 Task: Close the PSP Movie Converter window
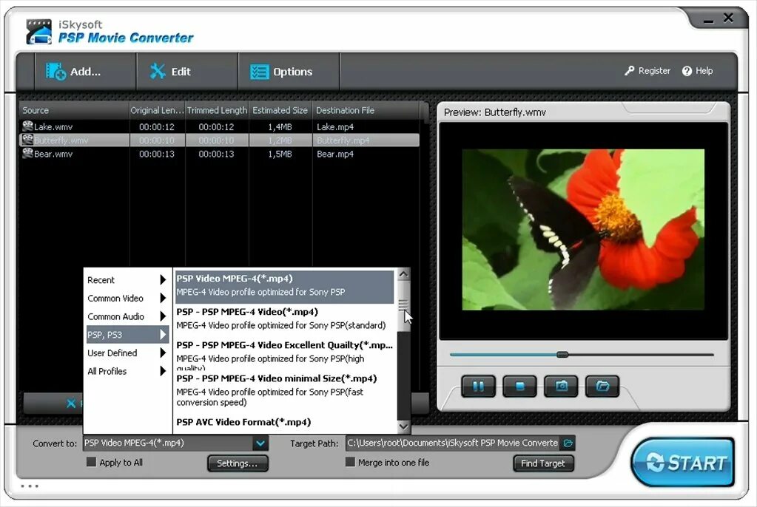click(729, 18)
